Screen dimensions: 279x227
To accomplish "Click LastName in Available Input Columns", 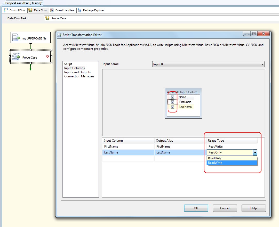I will [x=185, y=107].
